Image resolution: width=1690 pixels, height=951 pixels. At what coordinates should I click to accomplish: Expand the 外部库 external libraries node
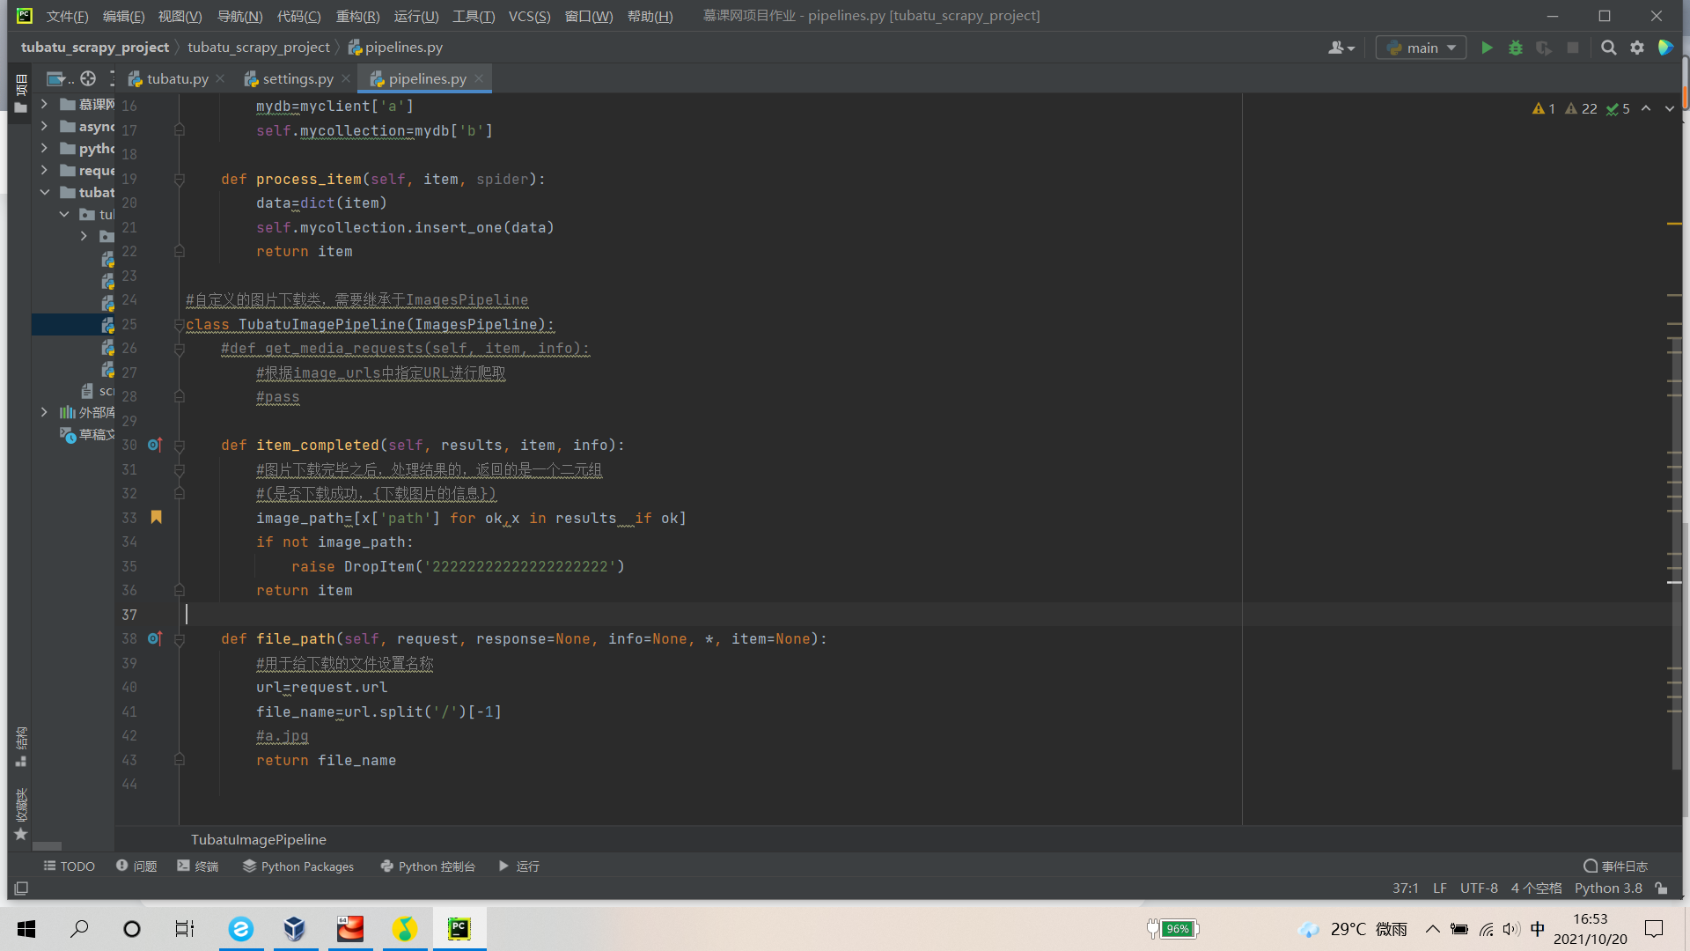pyautogui.click(x=44, y=412)
